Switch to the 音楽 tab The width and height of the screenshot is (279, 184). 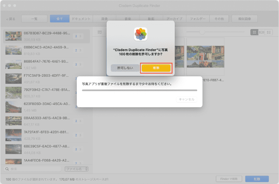128,19
